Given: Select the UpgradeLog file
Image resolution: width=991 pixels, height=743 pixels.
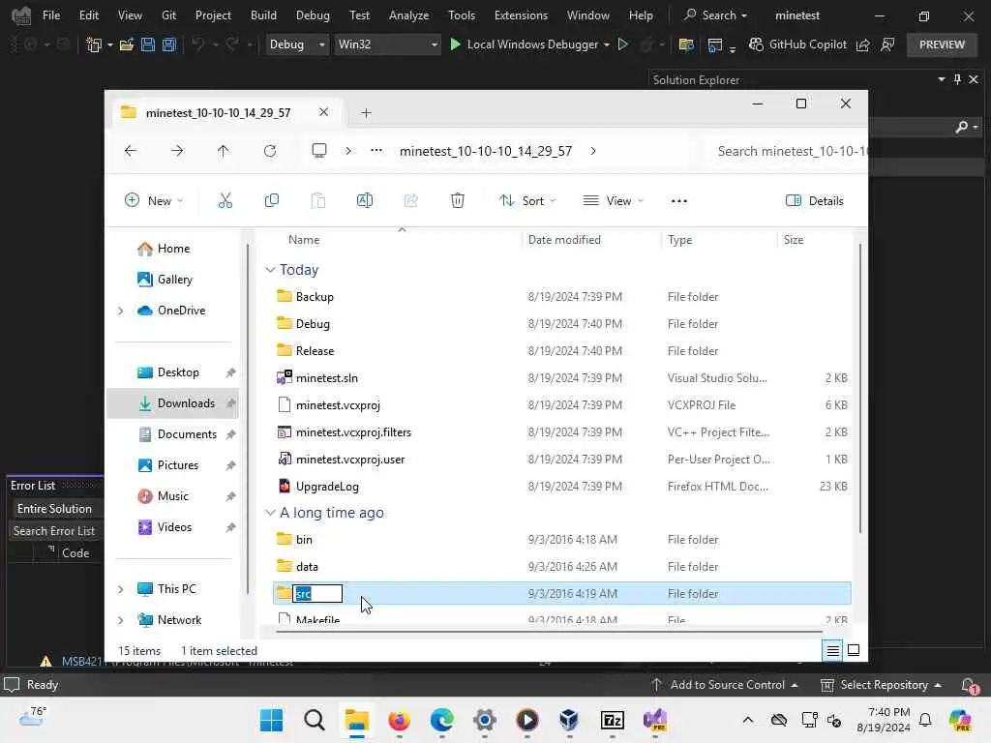Looking at the screenshot, I should point(561,487).
